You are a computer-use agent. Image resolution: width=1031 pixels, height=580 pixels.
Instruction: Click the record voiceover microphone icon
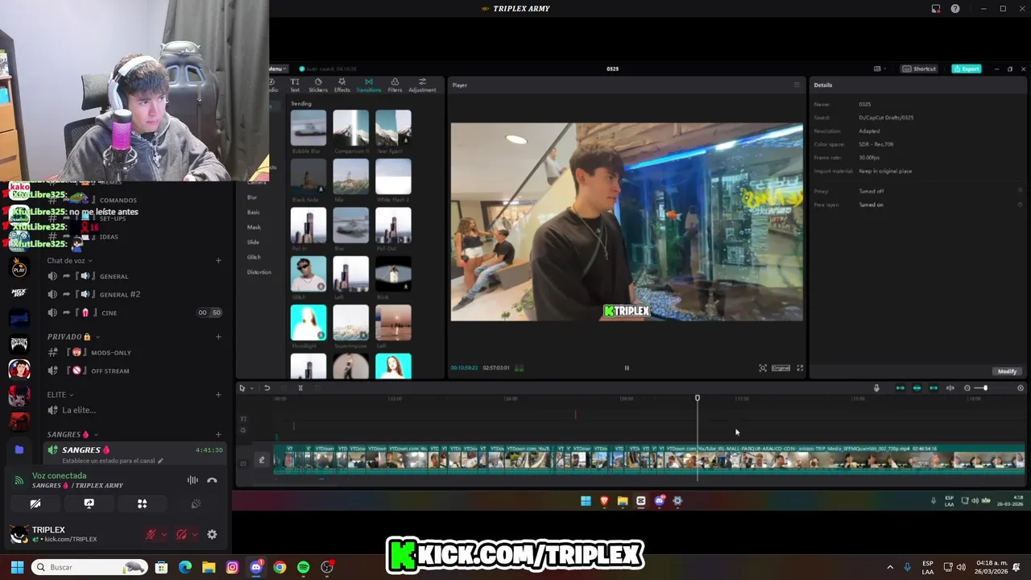pyautogui.click(x=876, y=388)
